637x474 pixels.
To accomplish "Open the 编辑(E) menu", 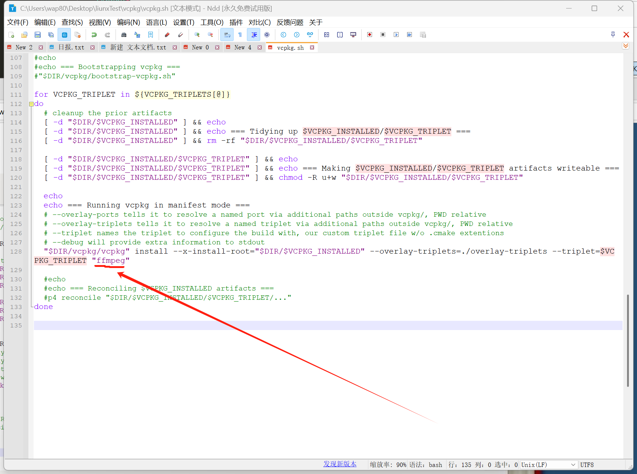I will 45,23.
